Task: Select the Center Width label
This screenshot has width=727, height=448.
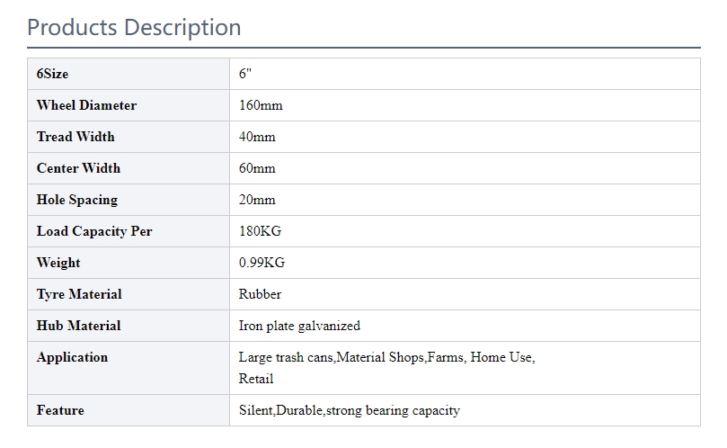Action: [78, 168]
